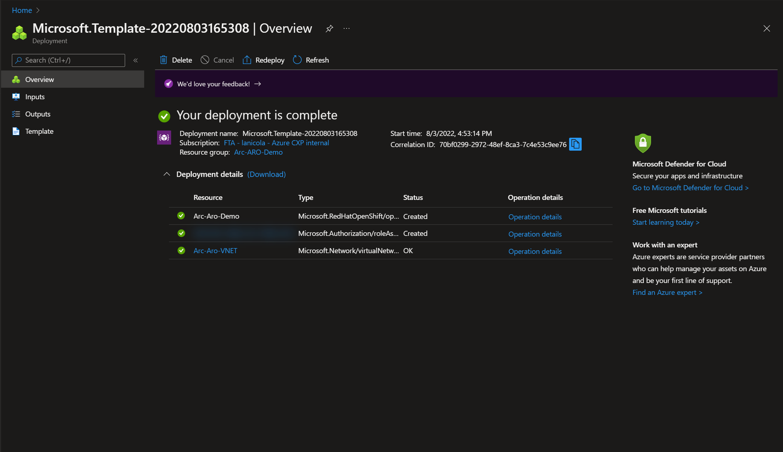Close the deployment overview blade
Screen dimensions: 783x452
(766, 28)
